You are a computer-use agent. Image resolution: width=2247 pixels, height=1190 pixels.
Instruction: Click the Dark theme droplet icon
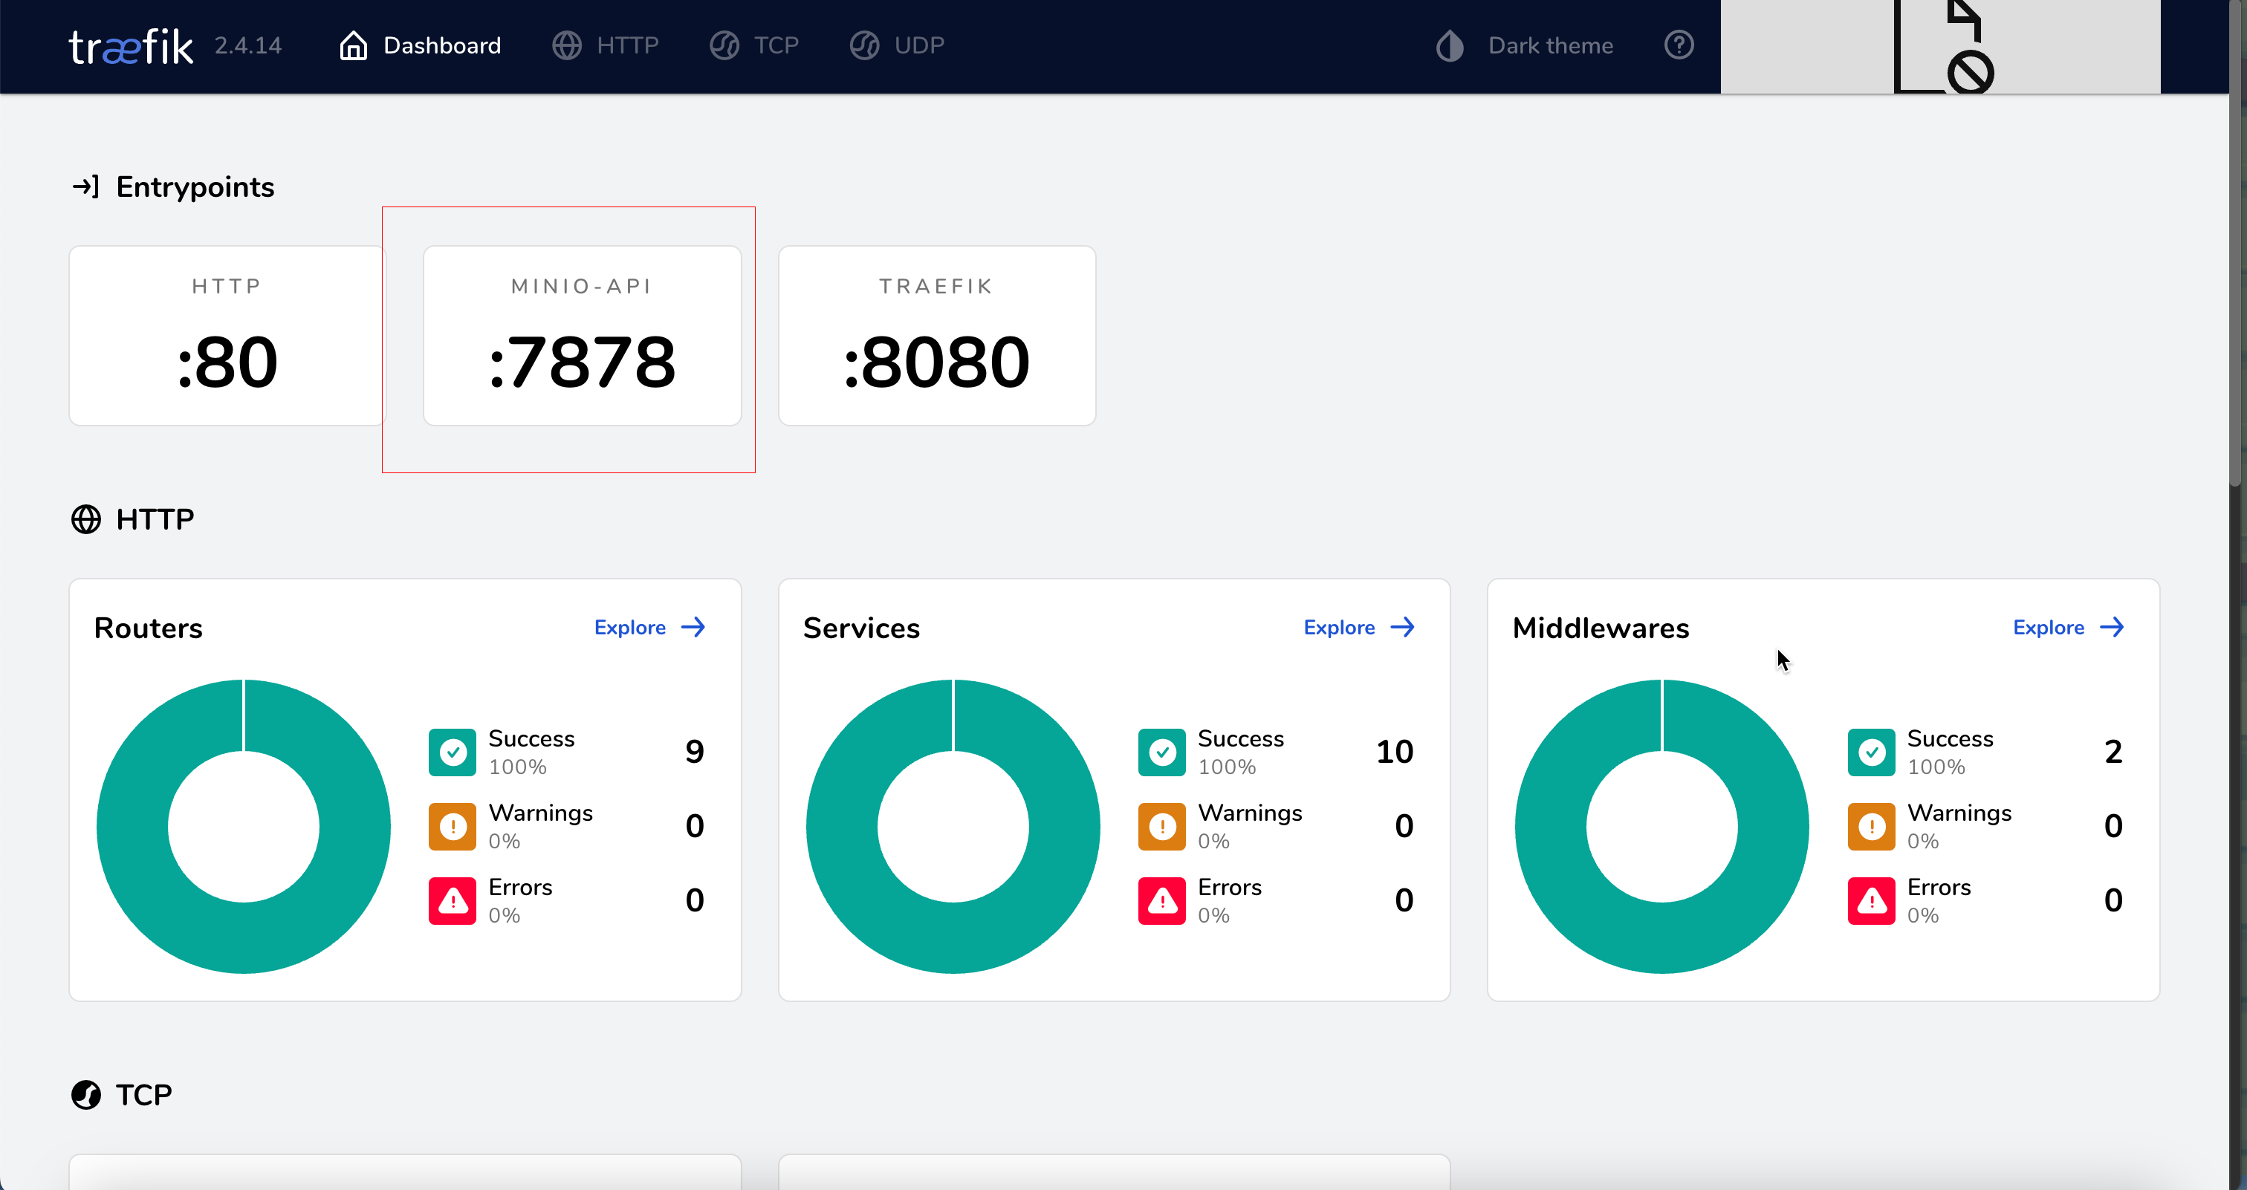(1449, 46)
